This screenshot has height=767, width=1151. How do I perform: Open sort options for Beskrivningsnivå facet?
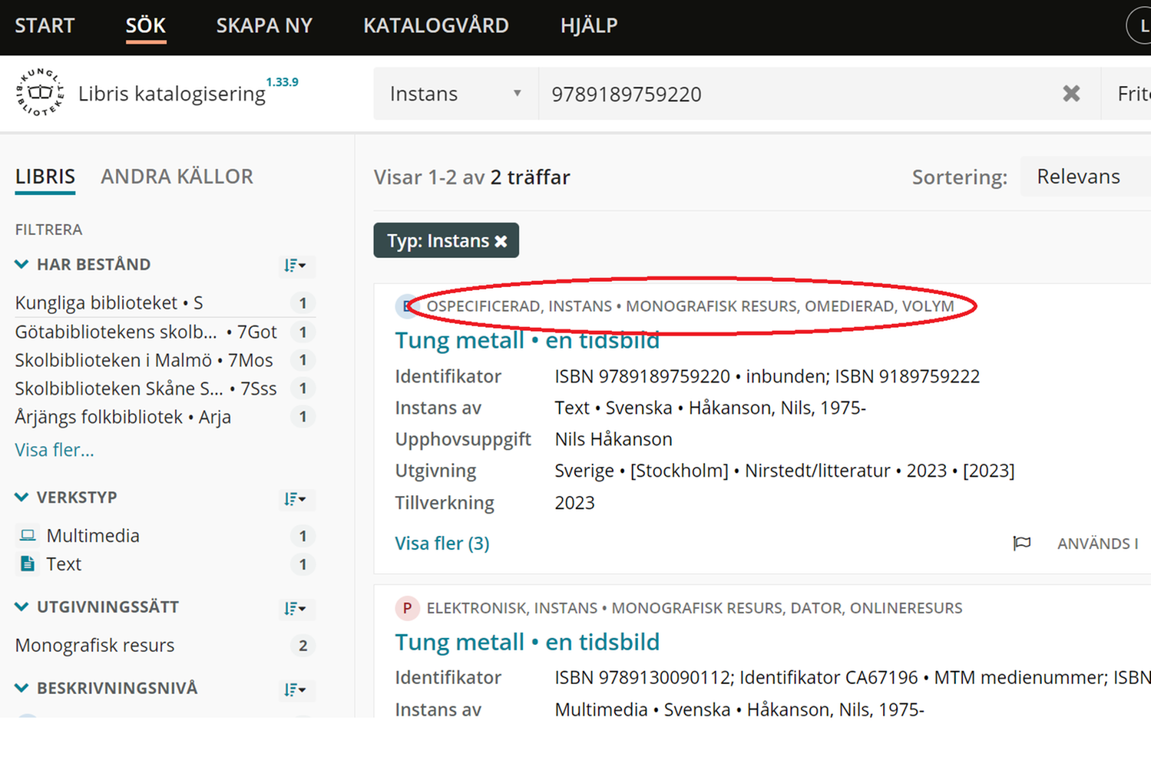coord(295,689)
